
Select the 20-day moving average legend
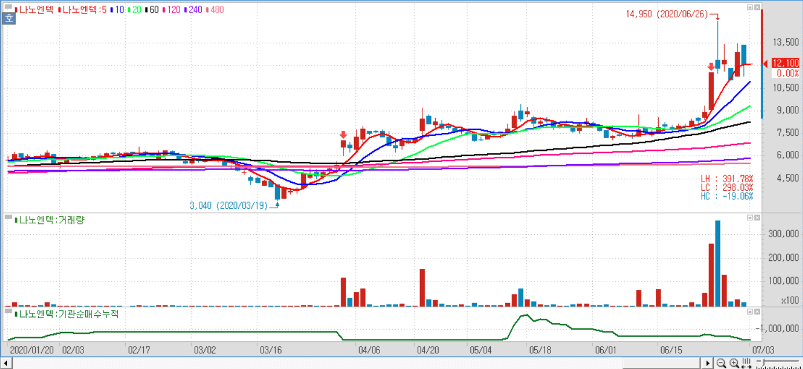[x=134, y=10]
